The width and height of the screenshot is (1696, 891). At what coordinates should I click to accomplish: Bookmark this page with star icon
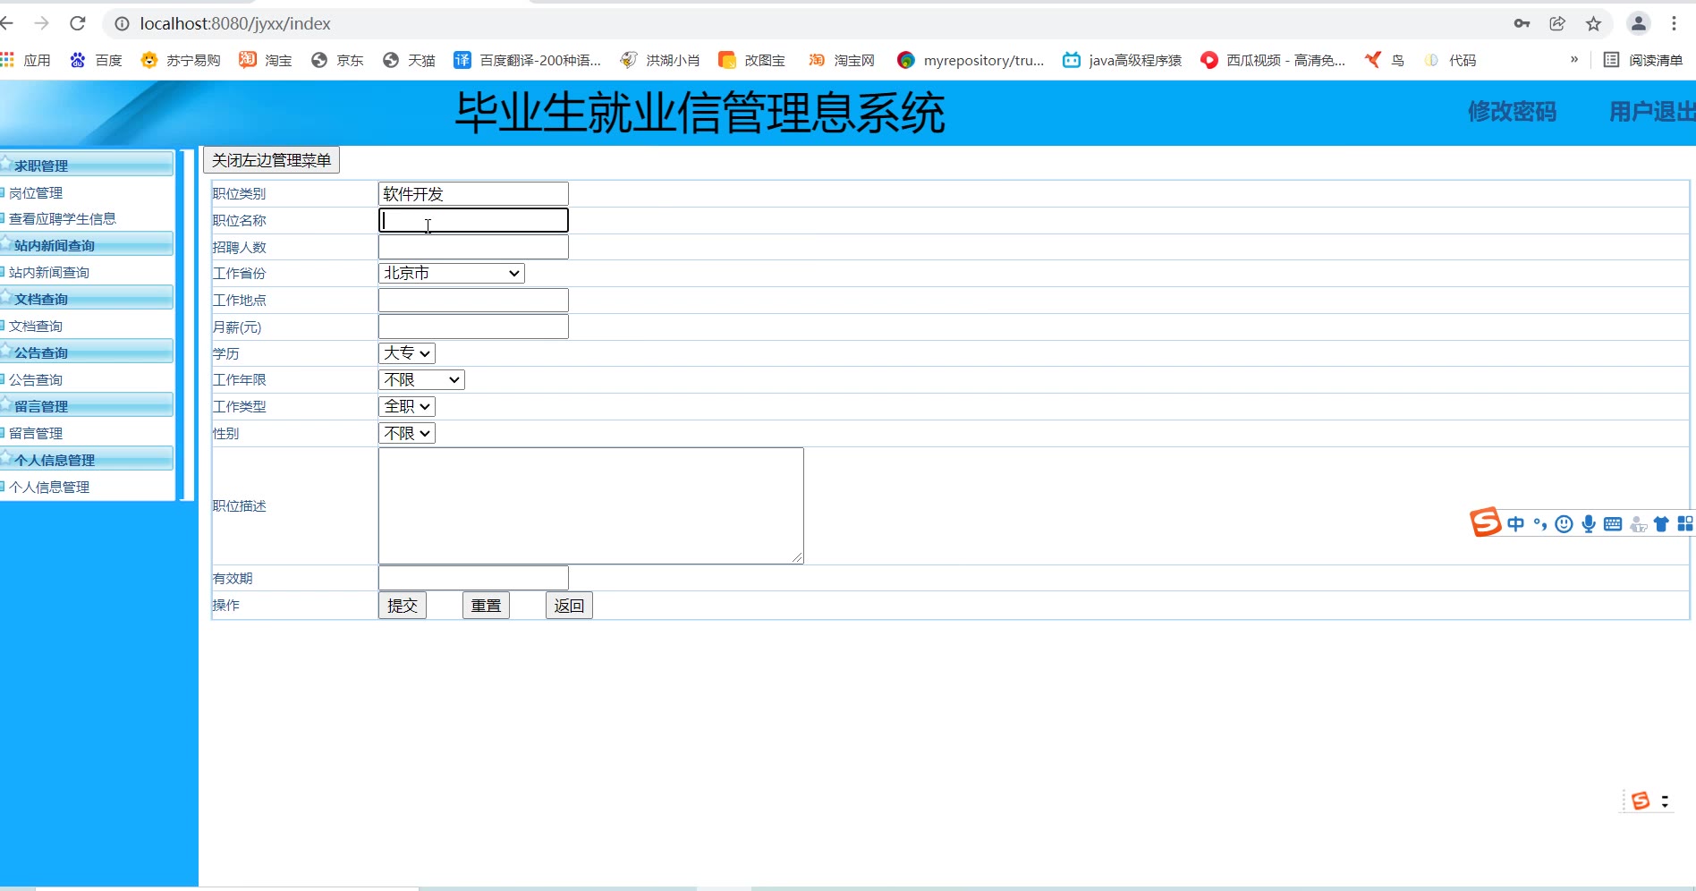1593,24
